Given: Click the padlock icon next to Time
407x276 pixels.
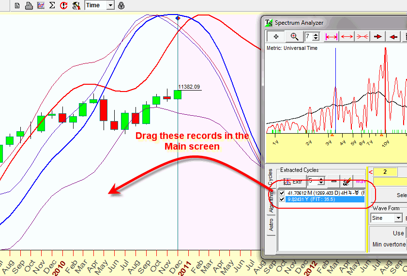Looking at the screenshot, I should pos(121,5).
